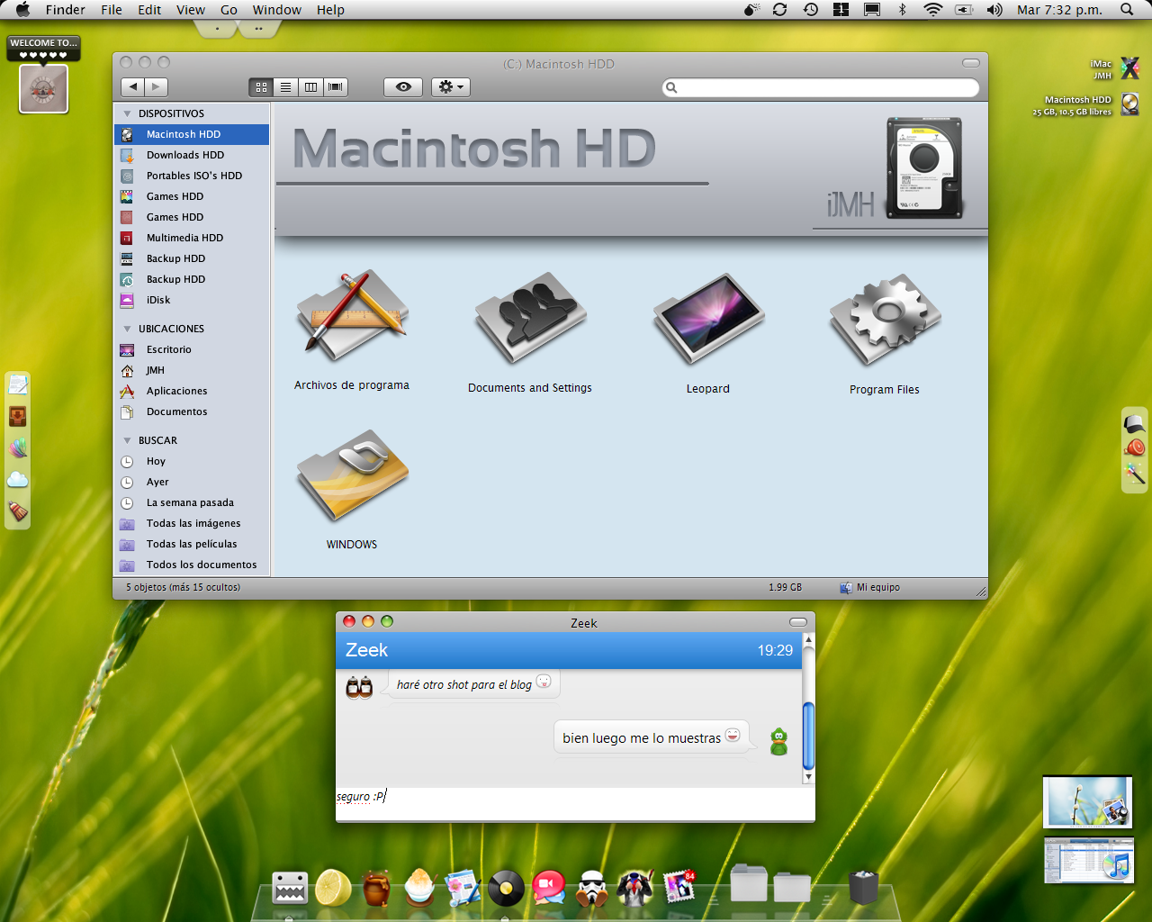Open the Help menu
Screen dimensions: 1152x922
coord(330,10)
